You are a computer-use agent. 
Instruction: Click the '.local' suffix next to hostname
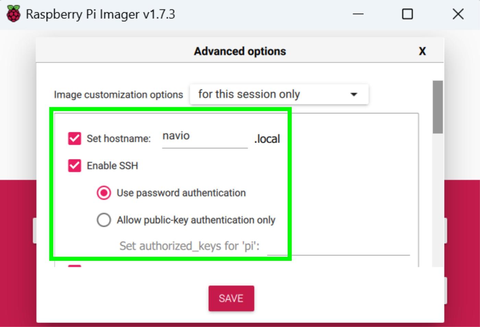coord(267,138)
